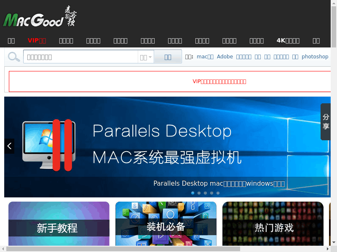Screen dimensions: 337x252
Task: Open the 热门游戏 category card
Action: (273, 223)
